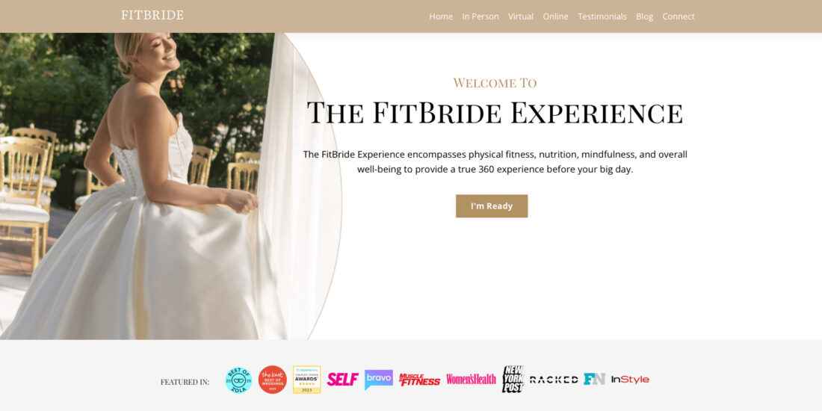Viewport: 822px width, 411px height.
Task: View the Testimonials page
Action: 602,16
